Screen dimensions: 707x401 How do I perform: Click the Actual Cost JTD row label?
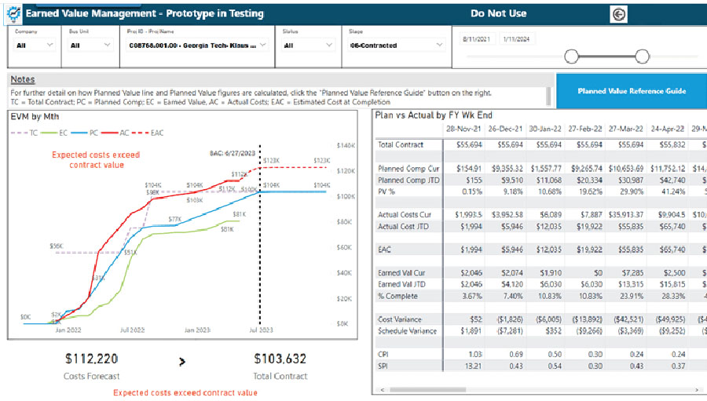[403, 227]
